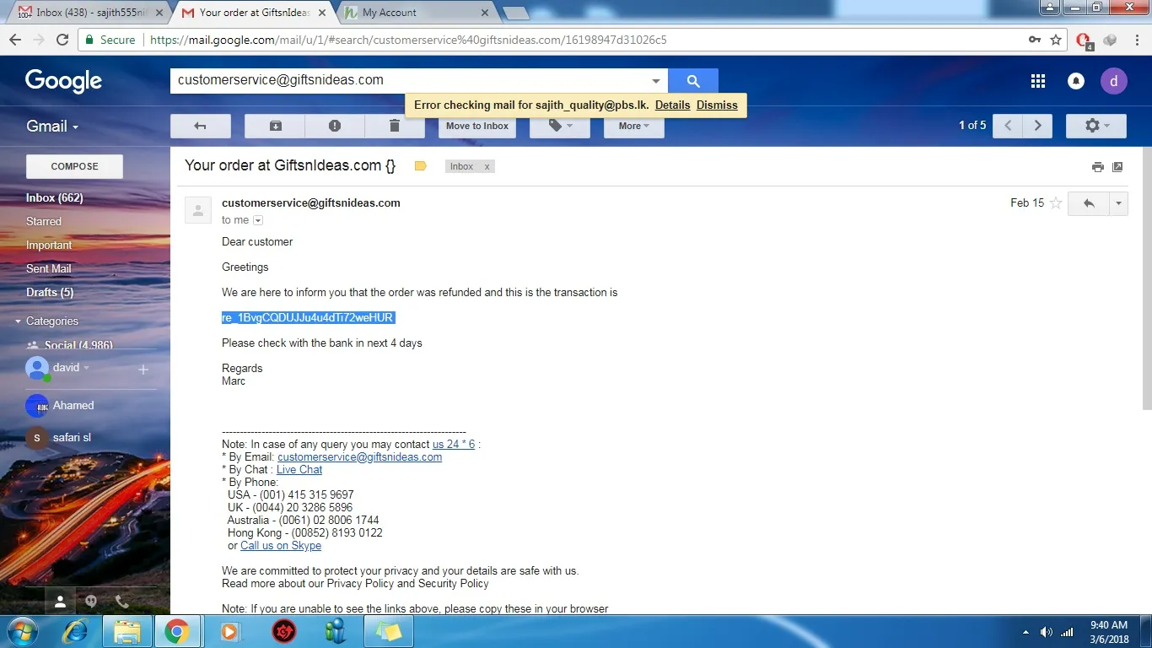Open the More actions dropdown

(x=634, y=126)
